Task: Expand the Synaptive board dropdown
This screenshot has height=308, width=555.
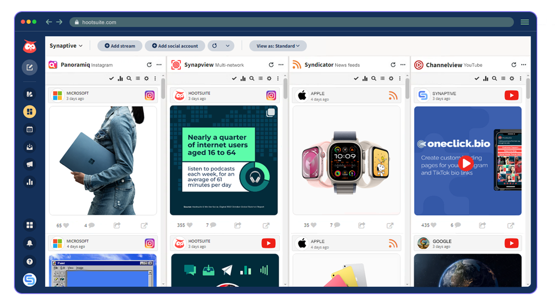Action: tap(66, 46)
